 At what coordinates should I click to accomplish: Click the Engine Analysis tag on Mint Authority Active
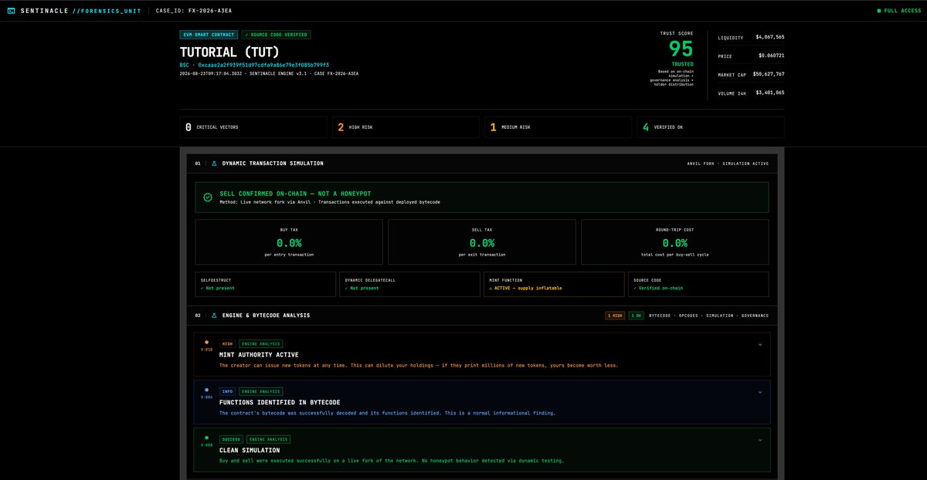click(x=261, y=344)
